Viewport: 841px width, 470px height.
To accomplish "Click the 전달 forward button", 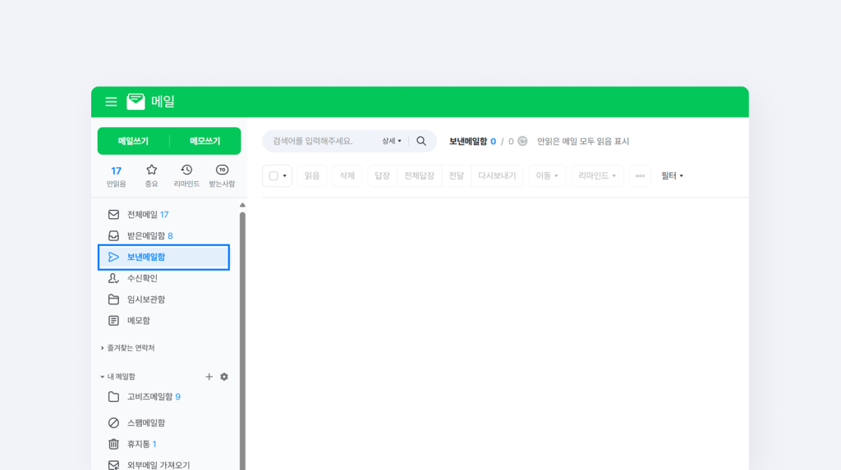I will click(456, 176).
